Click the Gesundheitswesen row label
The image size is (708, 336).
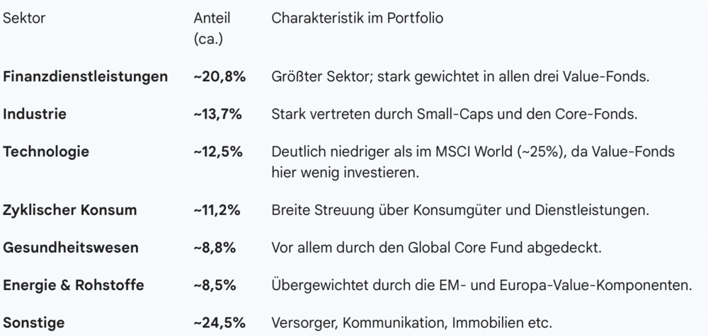point(71,248)
